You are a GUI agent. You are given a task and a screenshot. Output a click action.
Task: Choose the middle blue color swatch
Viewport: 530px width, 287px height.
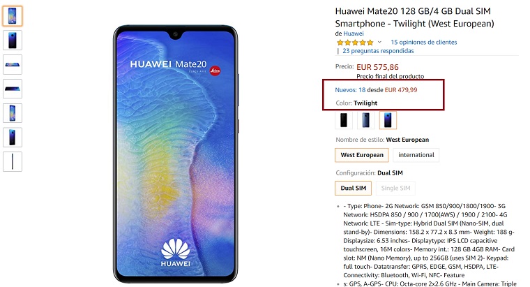[x=365, y=120]
